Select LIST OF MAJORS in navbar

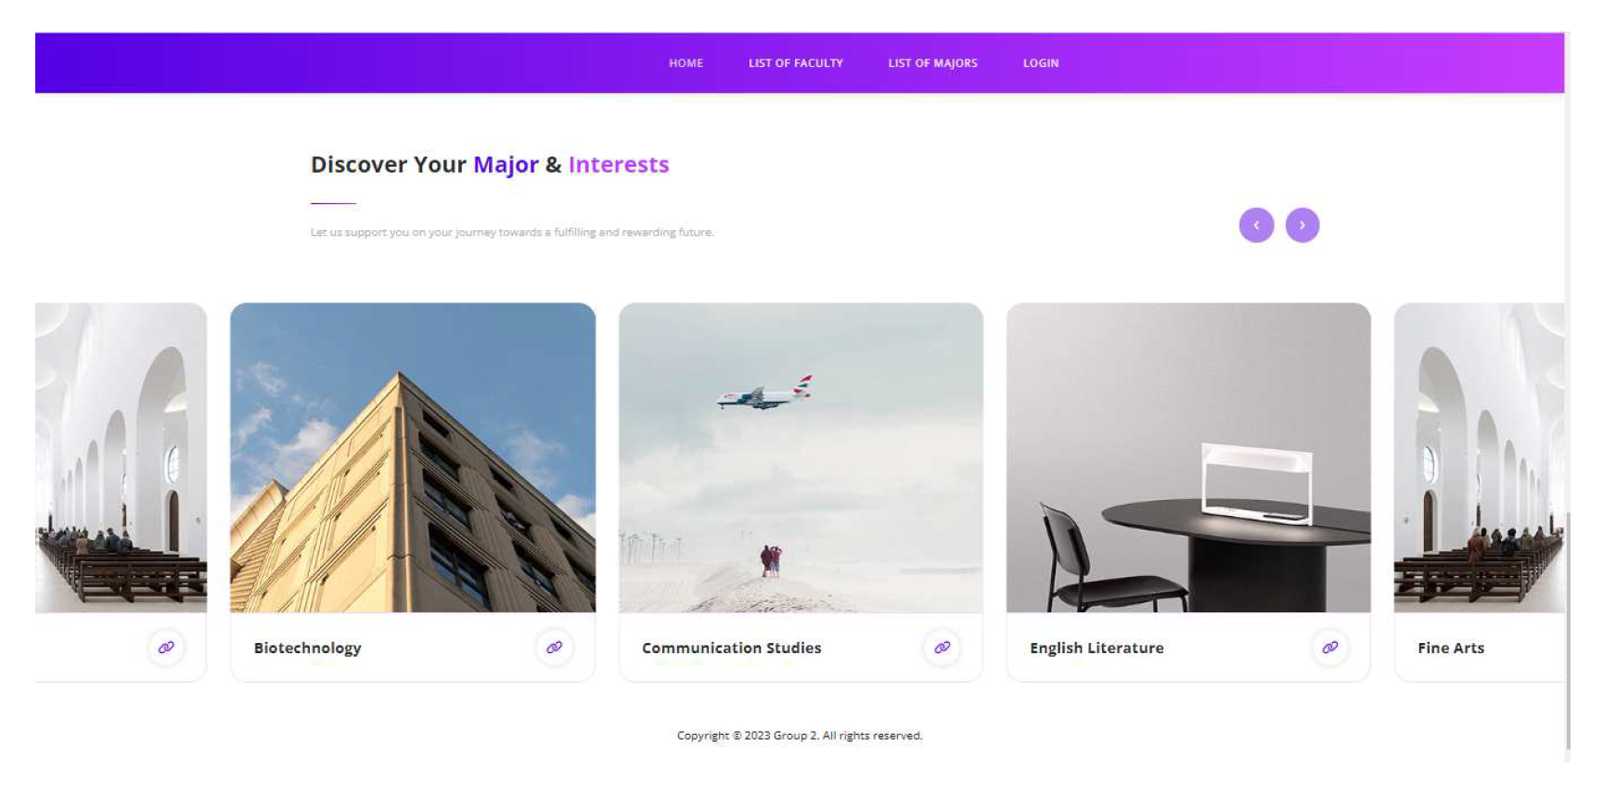932,63
